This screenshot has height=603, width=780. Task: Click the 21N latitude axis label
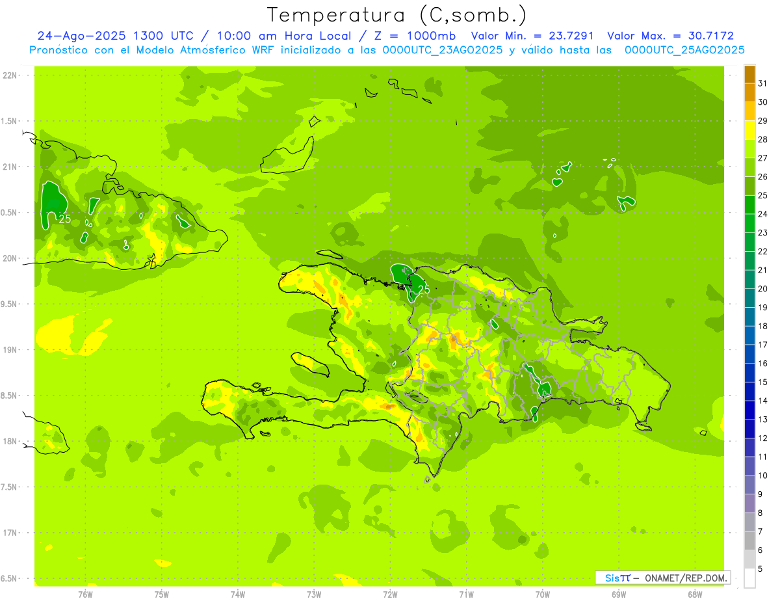coord(11,167)
